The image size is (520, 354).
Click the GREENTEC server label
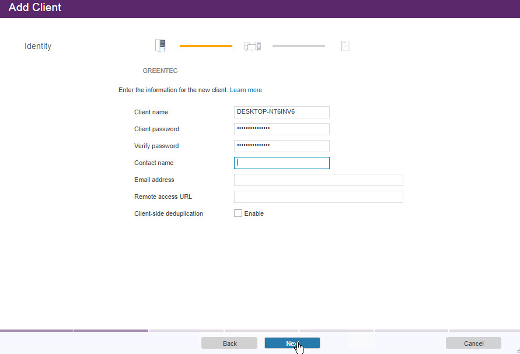[x=160, y=71]
